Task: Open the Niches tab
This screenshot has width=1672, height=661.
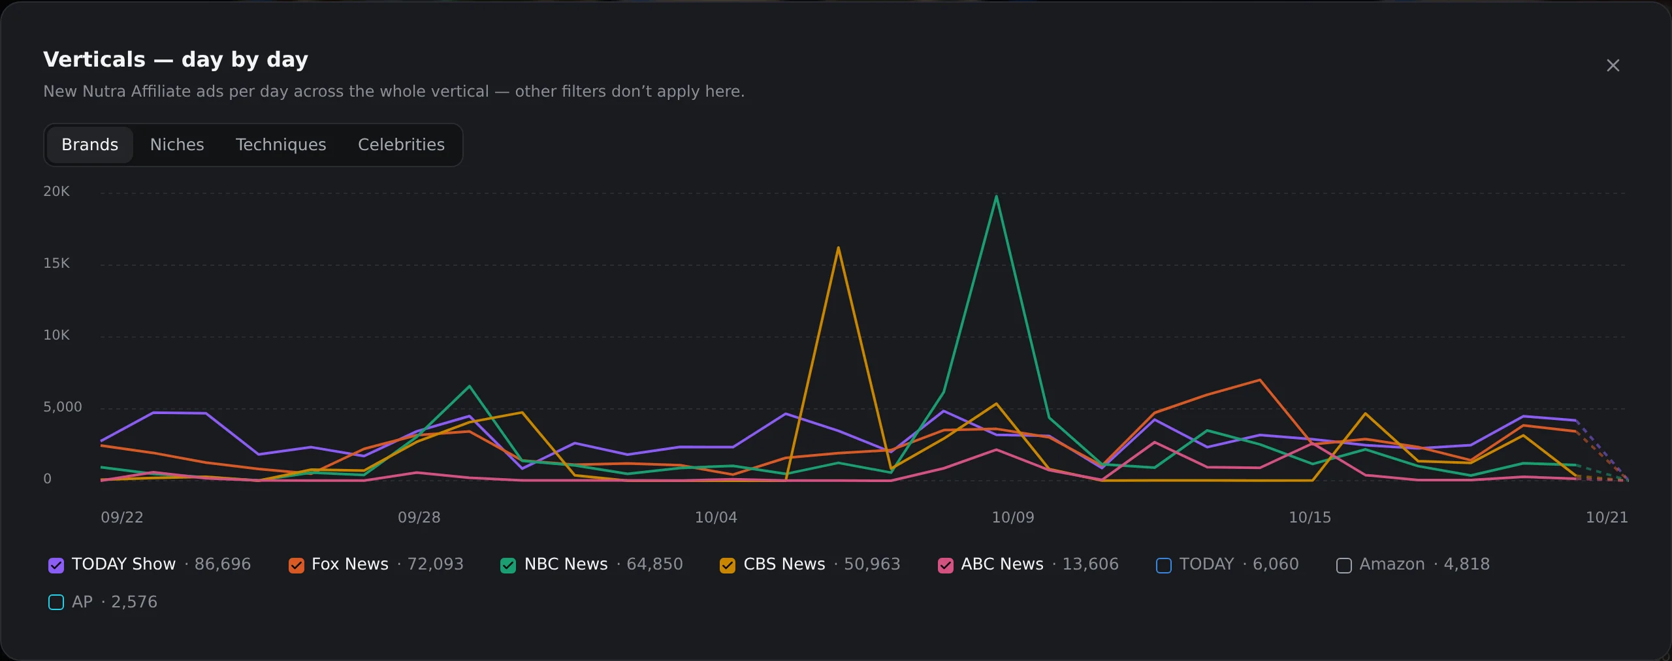Action: tap(177, 144)
